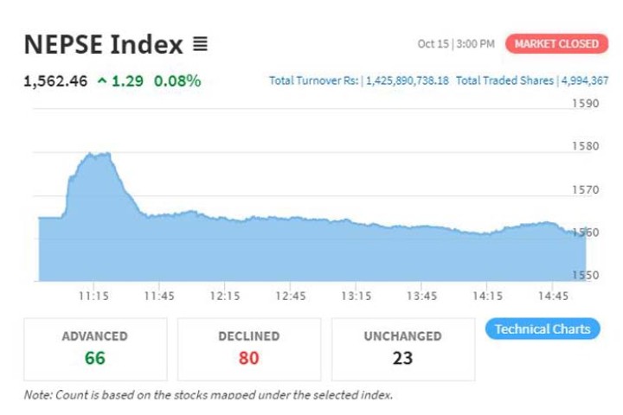Click the 1,562.46 index value
The width and height of the screenshot is (623, 415).
55,81
